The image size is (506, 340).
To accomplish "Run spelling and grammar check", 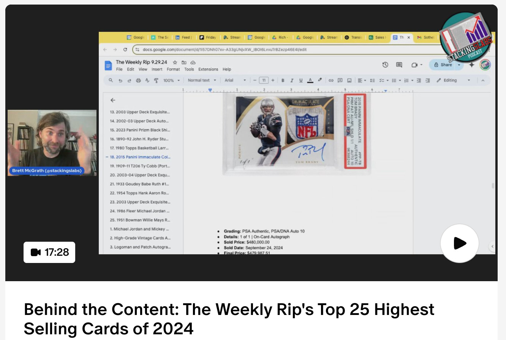I will pyautogui.click(x=147, y=80).
